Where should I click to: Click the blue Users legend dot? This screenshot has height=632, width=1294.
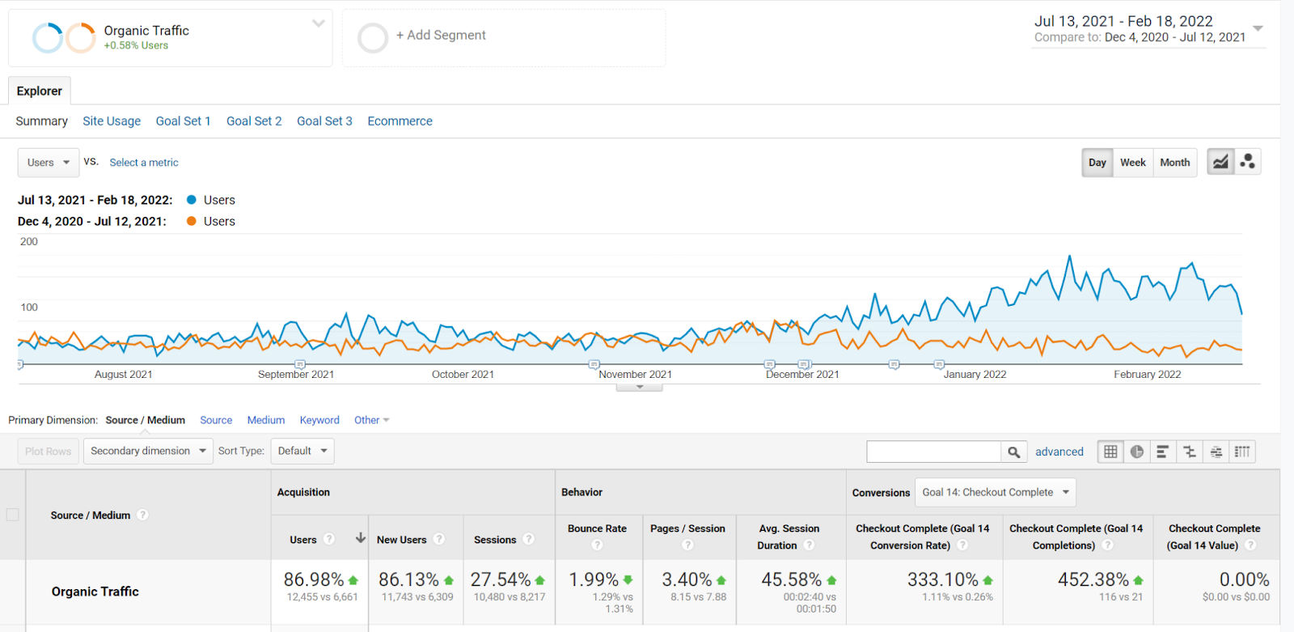192,200
